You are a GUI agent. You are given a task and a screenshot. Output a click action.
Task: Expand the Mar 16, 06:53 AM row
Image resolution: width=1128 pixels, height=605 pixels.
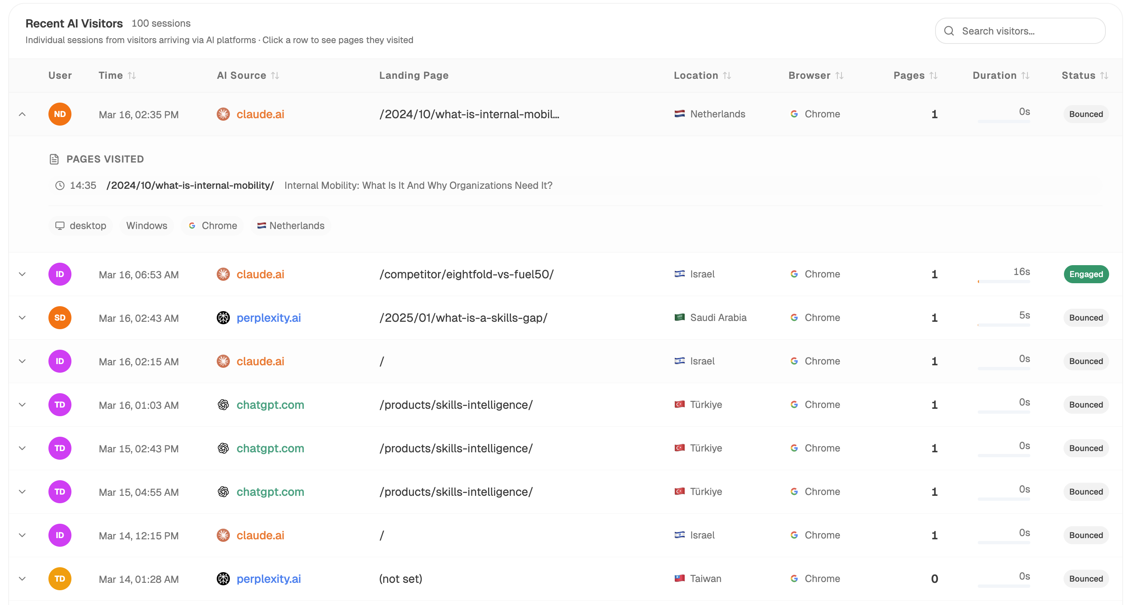[x=22, y=275]
